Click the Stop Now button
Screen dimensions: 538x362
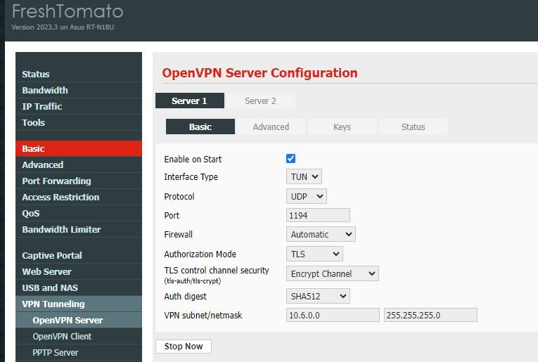[x=184, y=347]
